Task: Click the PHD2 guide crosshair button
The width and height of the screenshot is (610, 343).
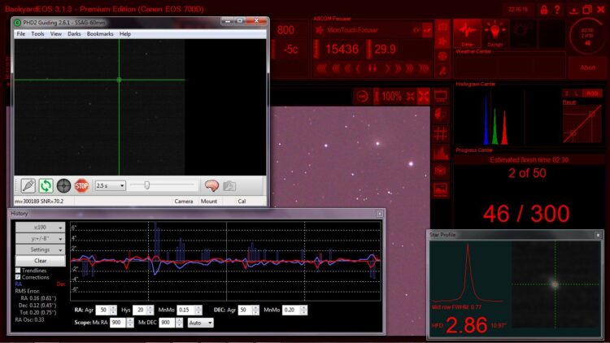Action: point(63,186)
